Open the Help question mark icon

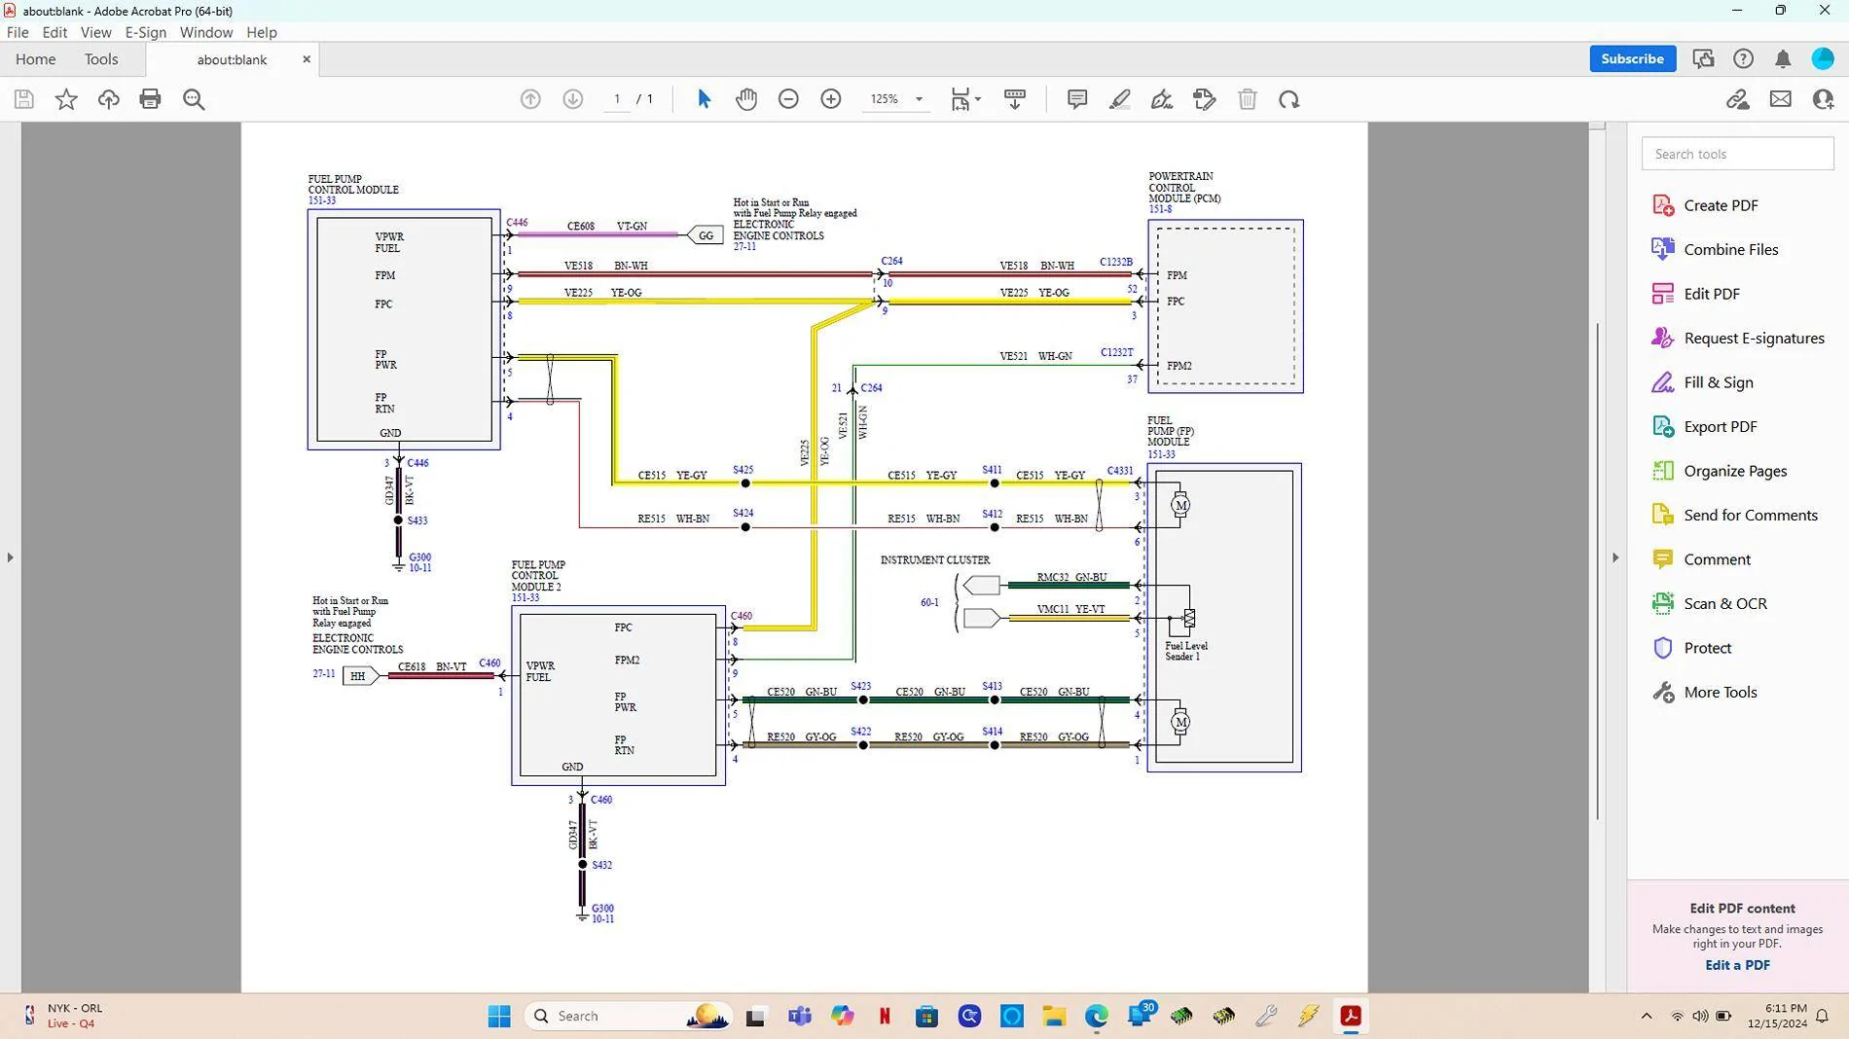tap(1744, 59)
